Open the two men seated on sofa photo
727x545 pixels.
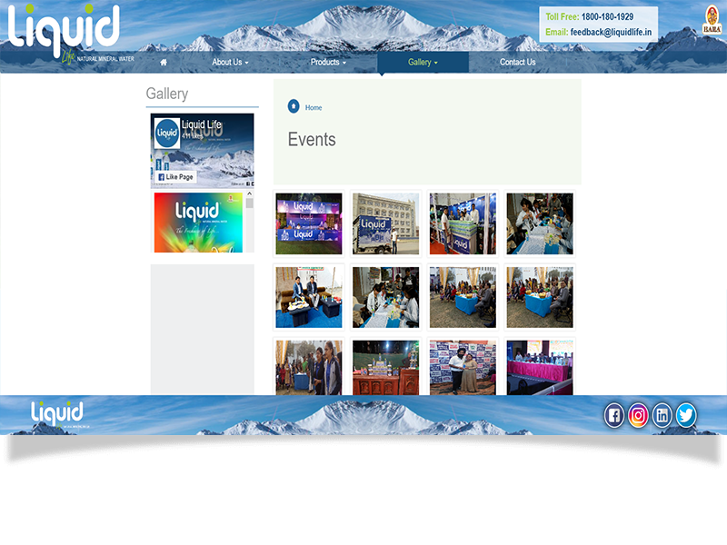[x=309, y=298]
